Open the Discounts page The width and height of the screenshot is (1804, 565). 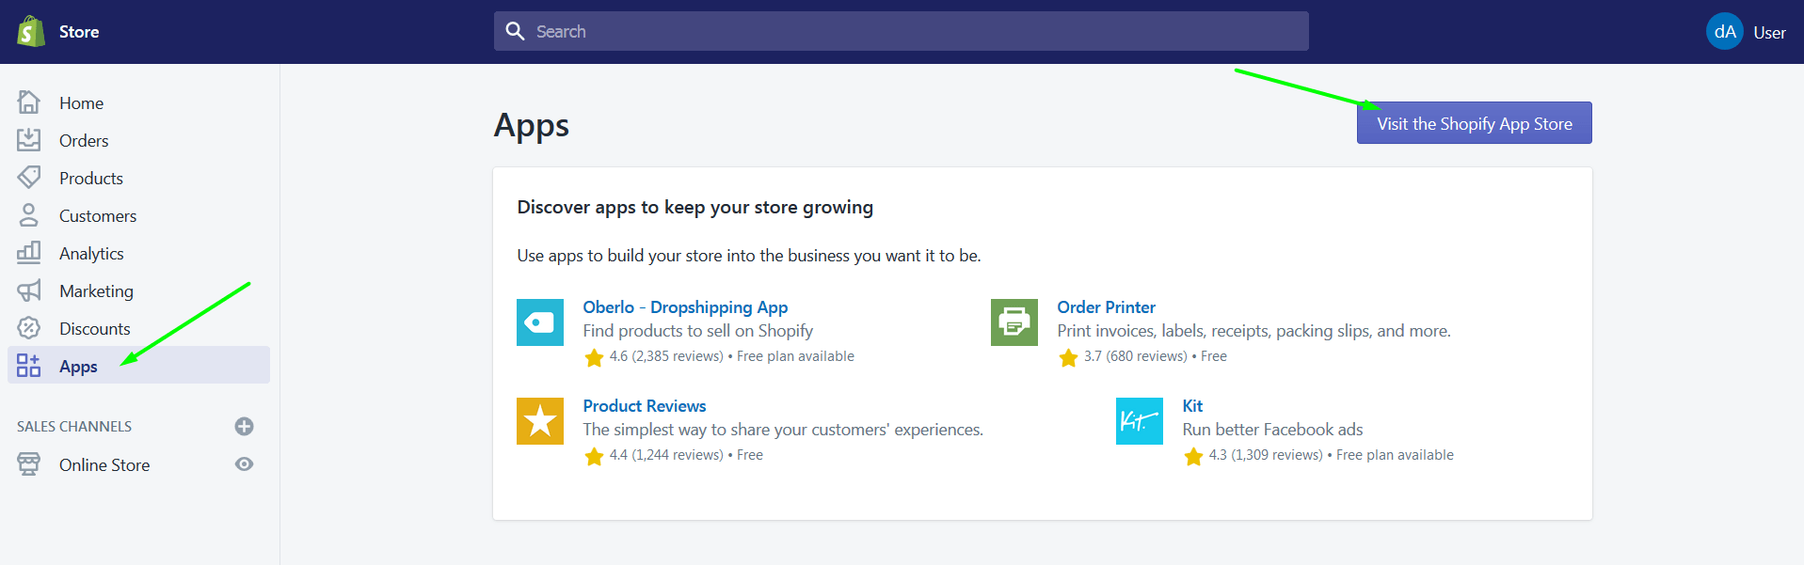[94, 329]
